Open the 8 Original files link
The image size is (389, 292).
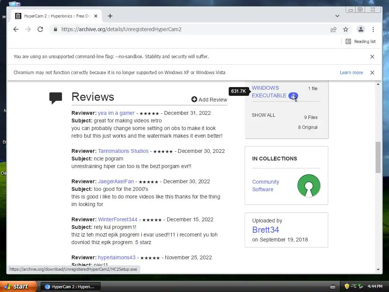pos(308,127)
